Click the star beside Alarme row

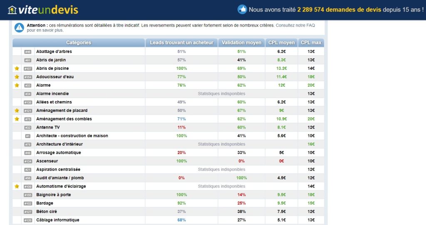tap(17, 85)
